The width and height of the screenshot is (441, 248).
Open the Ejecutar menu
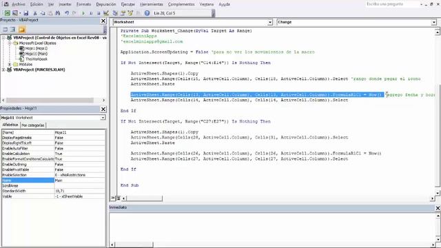127,4
